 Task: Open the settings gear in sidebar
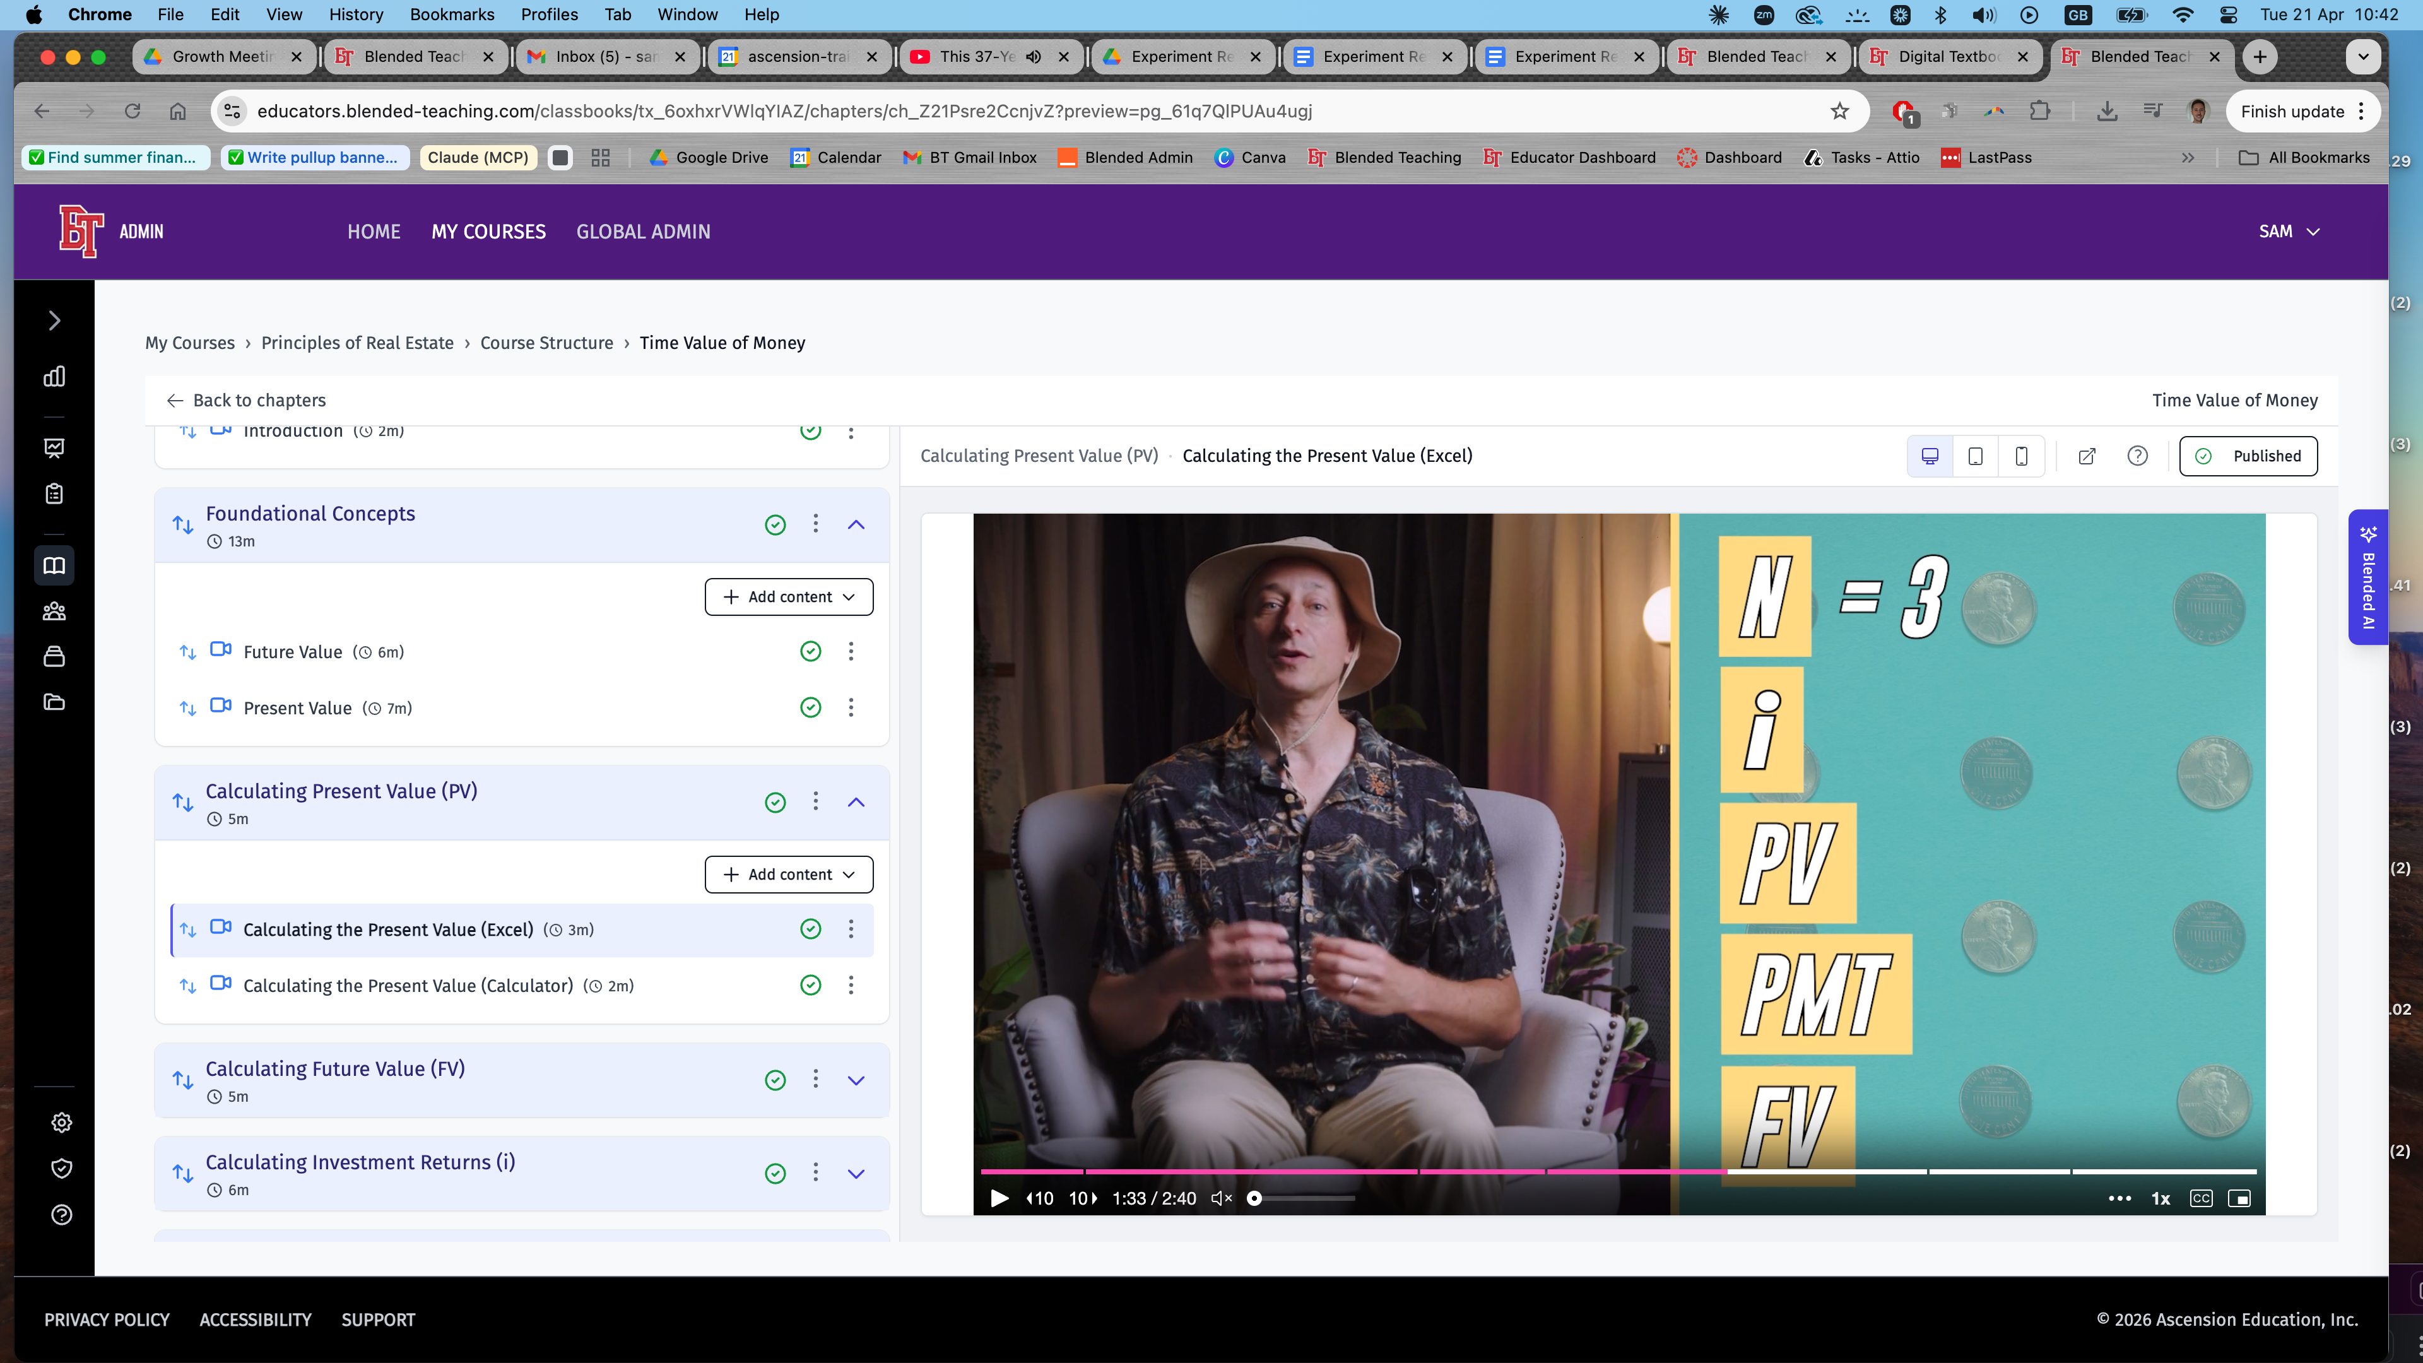click(x=61, y=1122)
